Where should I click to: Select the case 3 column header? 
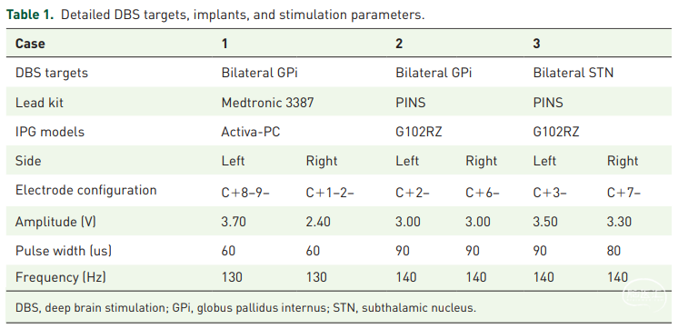pyautogui.click(x=536, y=44)
